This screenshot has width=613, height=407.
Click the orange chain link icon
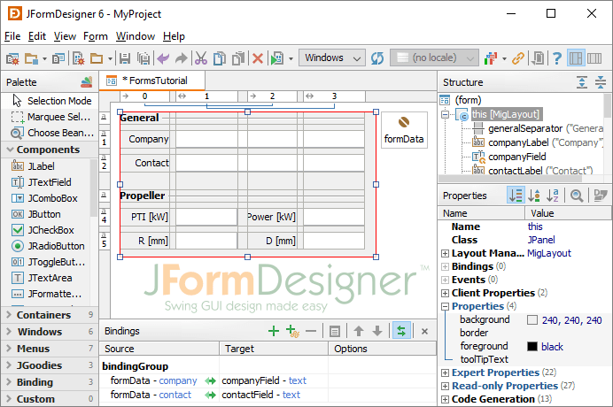[x=518, y=58]
